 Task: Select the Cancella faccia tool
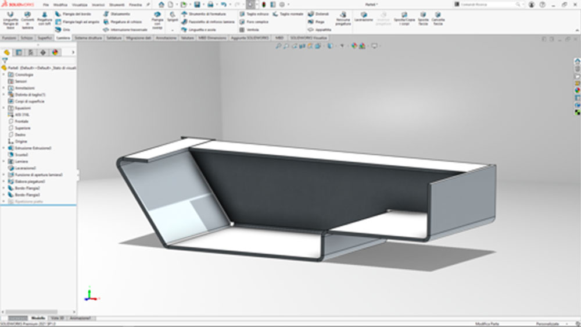tap(438, 19)
